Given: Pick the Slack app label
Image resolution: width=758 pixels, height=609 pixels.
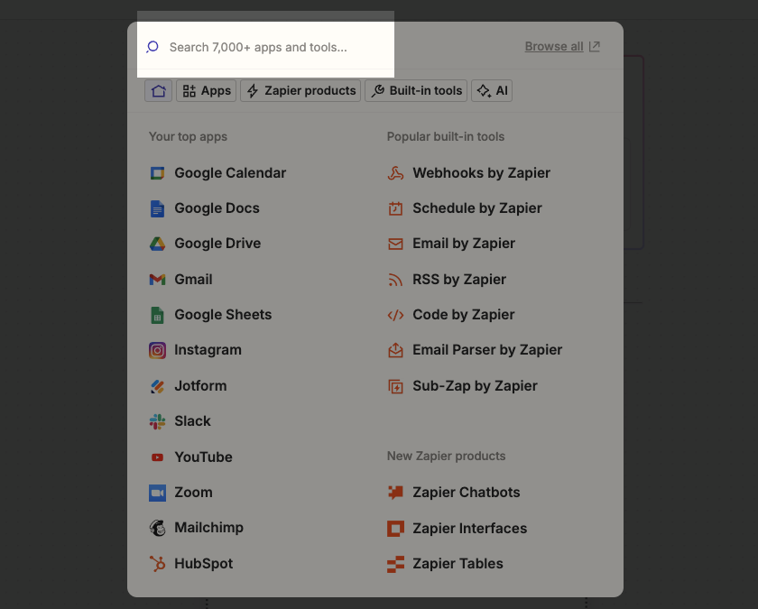Looking at the screenshot, I should coord(192,421).
